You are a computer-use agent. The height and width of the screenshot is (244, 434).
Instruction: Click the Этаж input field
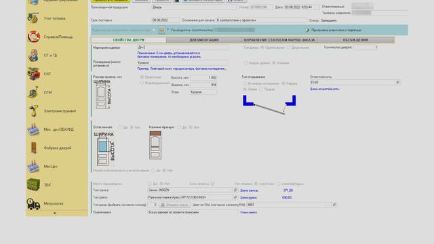pos(203,92)
